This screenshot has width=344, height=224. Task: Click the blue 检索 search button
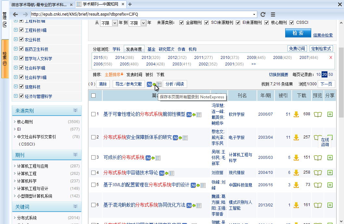(x=298, y=33)
